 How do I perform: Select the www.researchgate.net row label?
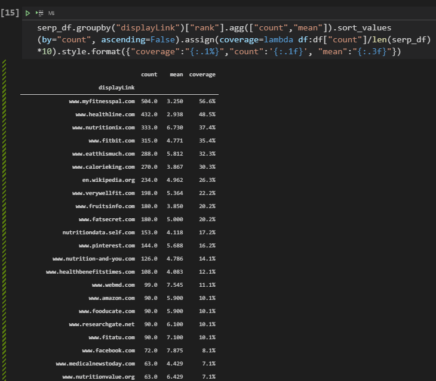tap(102, 324)
